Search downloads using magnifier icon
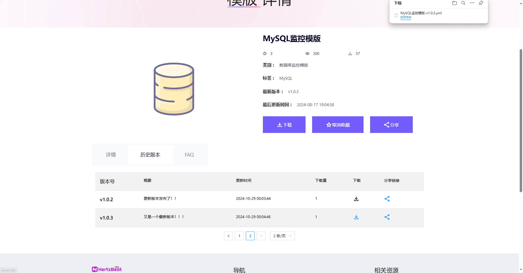523x273 pixels. tap(463, 3)
